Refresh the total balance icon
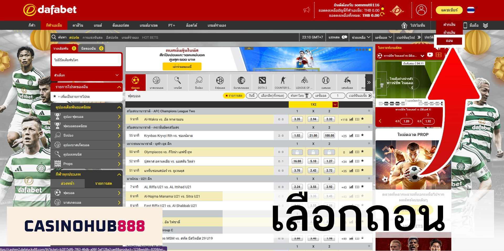Screen dimensions: 504x251 [382, 14]
